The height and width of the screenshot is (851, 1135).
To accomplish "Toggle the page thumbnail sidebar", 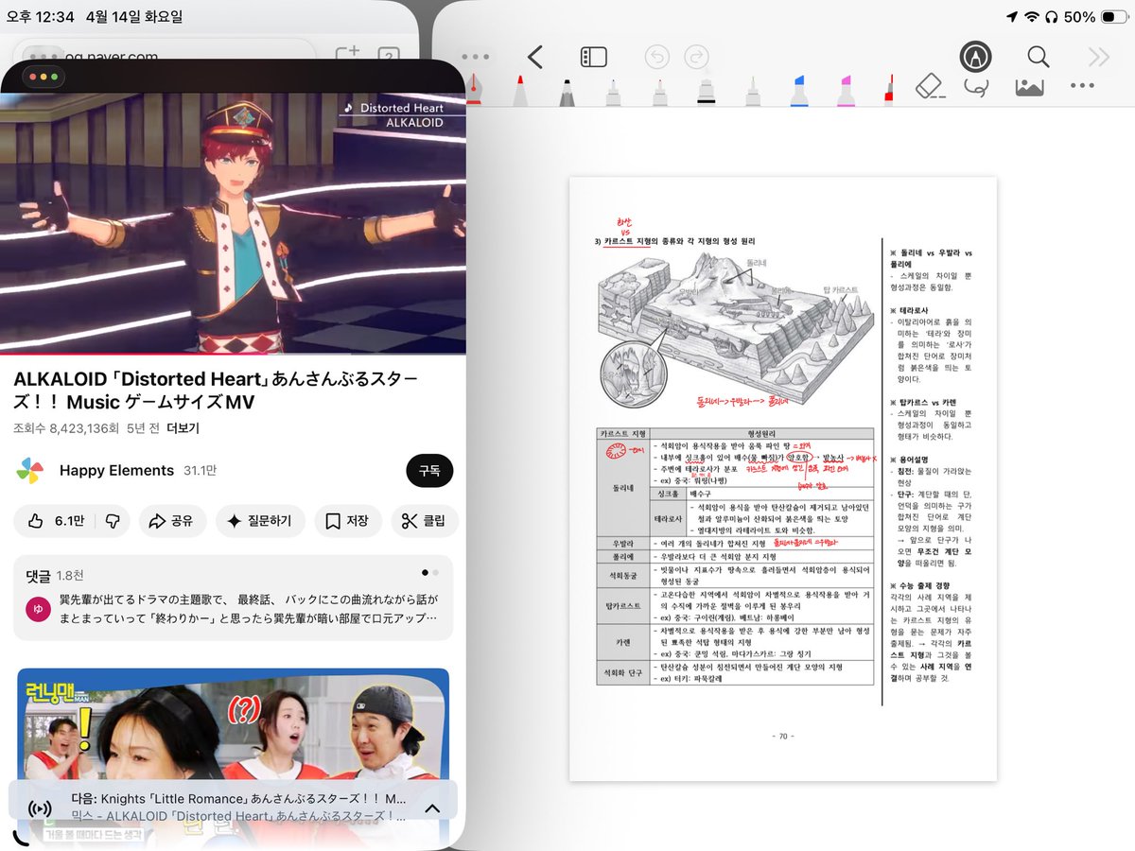I will point(593,57).
